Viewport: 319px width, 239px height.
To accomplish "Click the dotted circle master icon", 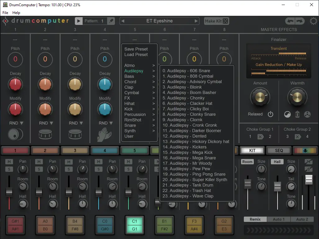I will point(307,114).
